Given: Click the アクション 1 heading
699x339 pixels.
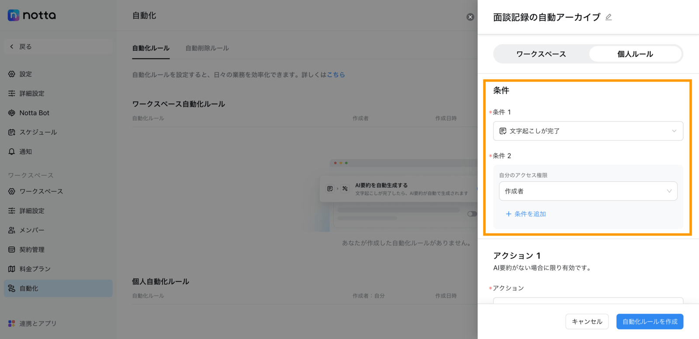Looking at the screenshot, I should (x=517, y=256).
